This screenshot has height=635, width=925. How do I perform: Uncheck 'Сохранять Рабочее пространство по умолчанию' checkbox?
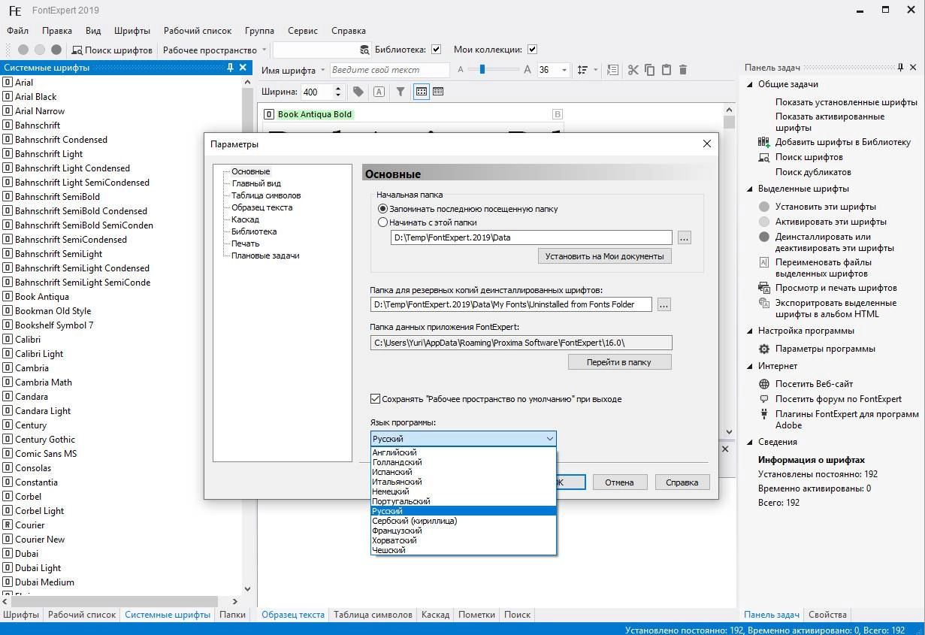[376, 399]
